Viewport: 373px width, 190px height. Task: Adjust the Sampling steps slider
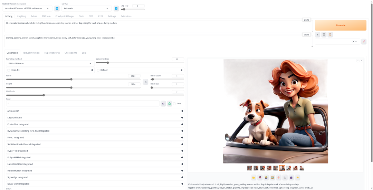point(140,63)
